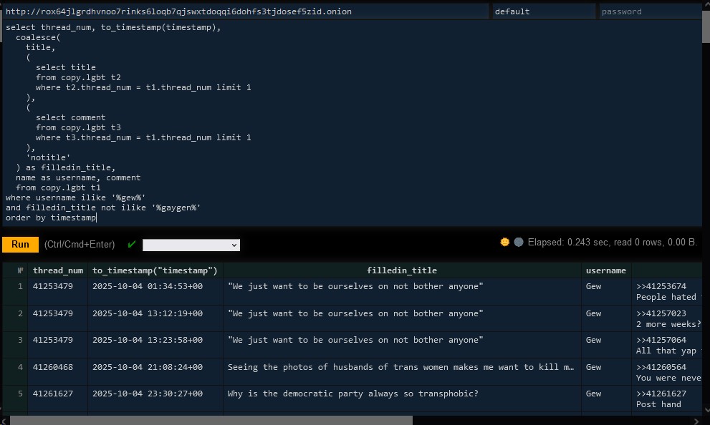Screen dimensions: 710x425
Task: Click the thread_num column header
Action: pyautogui.click(x=58, y=271)
